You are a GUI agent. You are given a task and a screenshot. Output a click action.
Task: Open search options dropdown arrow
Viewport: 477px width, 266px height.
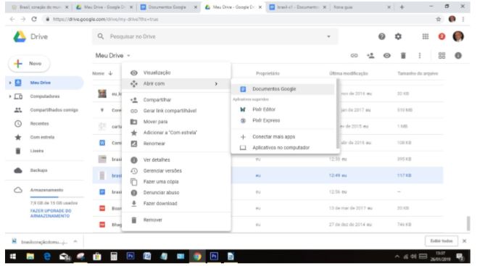click(x=328, y=36)
